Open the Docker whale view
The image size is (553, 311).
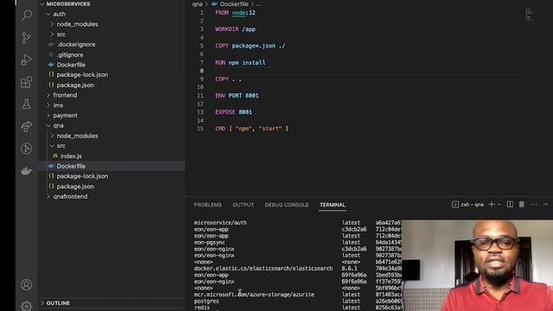point(27,171)
